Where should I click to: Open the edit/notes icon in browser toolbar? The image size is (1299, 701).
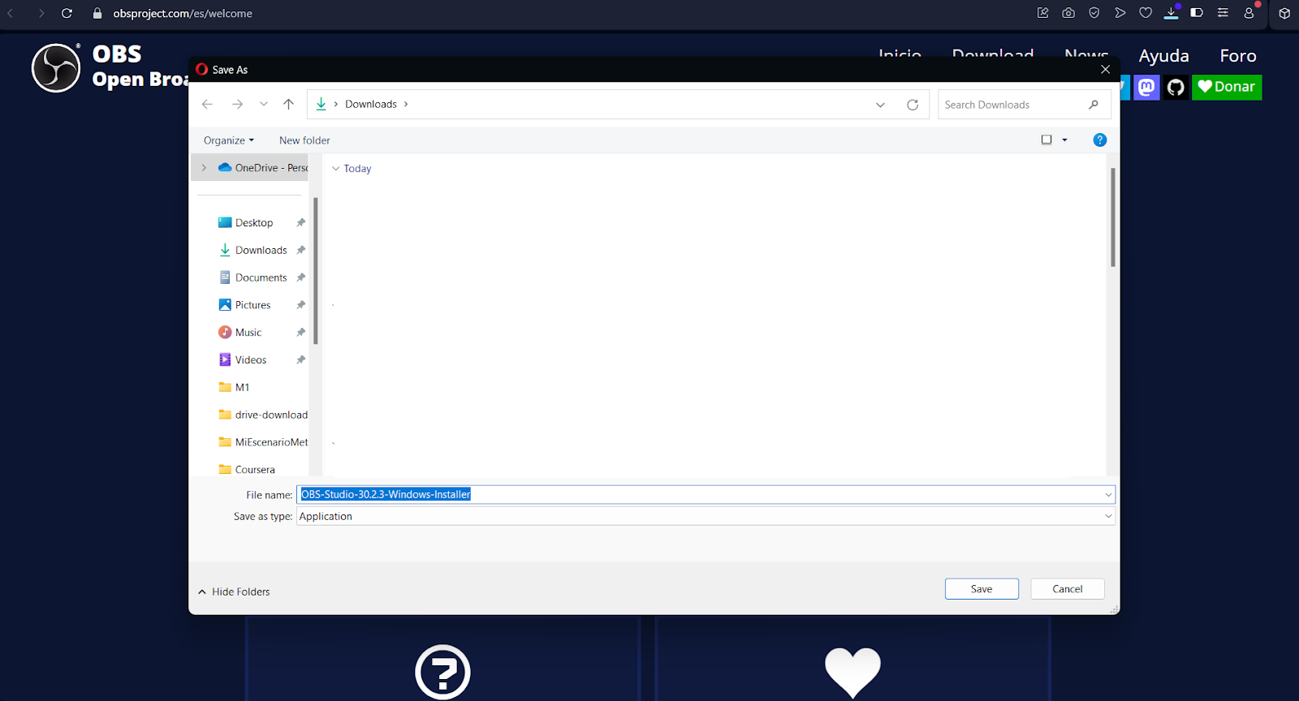(1042, 13)
